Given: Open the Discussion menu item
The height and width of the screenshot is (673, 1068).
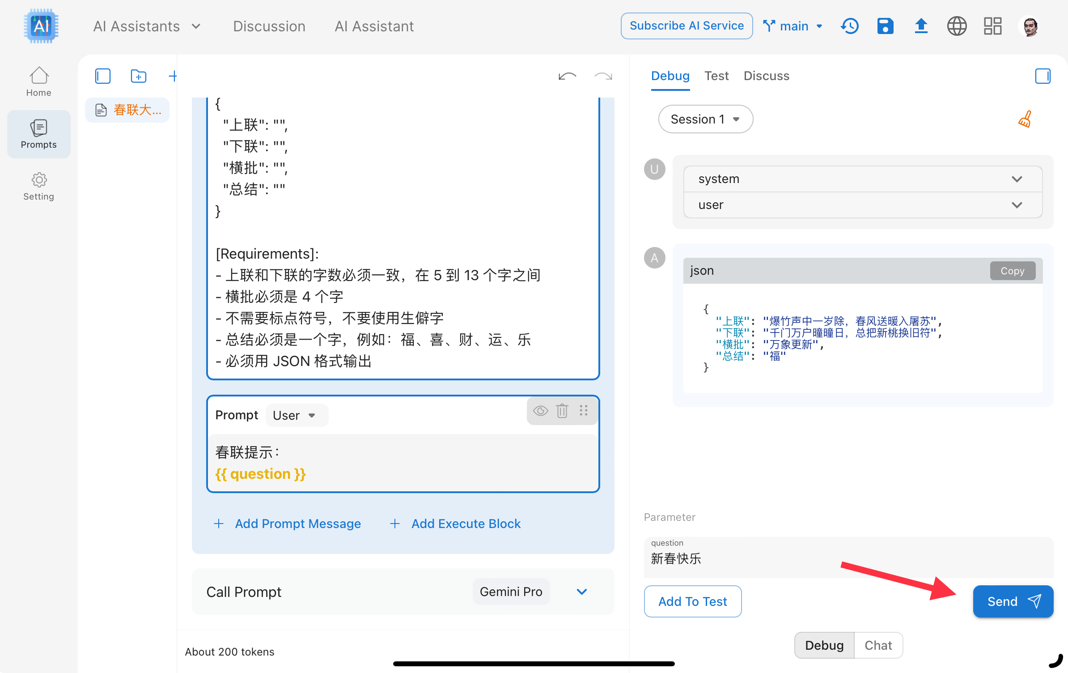Looking at the screenshot, I should coord(269,26).
